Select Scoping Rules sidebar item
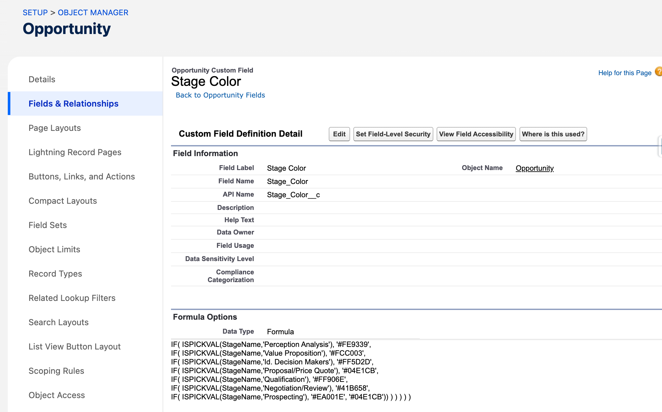This screenshot has width=662, height=412. point(56,371)
